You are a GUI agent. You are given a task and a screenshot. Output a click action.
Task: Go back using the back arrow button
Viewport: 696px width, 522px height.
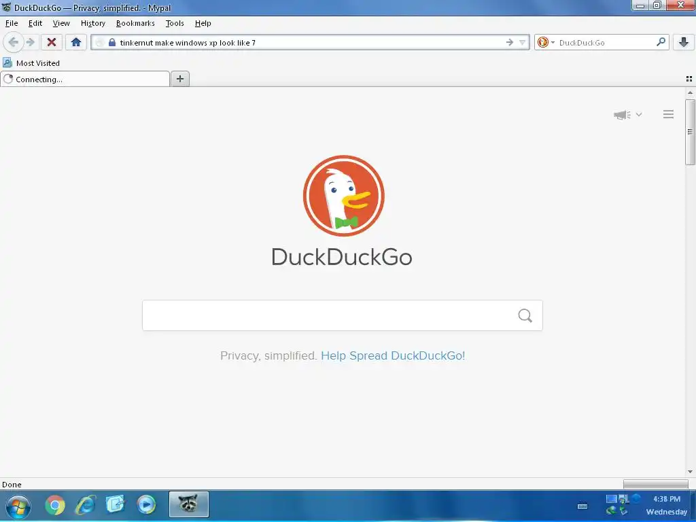coord(14,43)
